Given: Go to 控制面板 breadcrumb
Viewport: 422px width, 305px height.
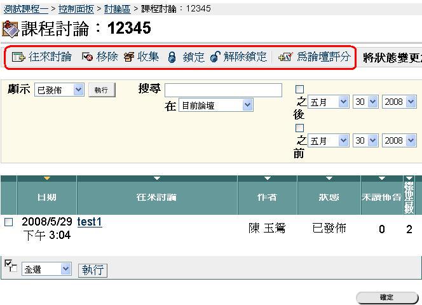Looking at the screenshot, I should click(x=76, y=9).
